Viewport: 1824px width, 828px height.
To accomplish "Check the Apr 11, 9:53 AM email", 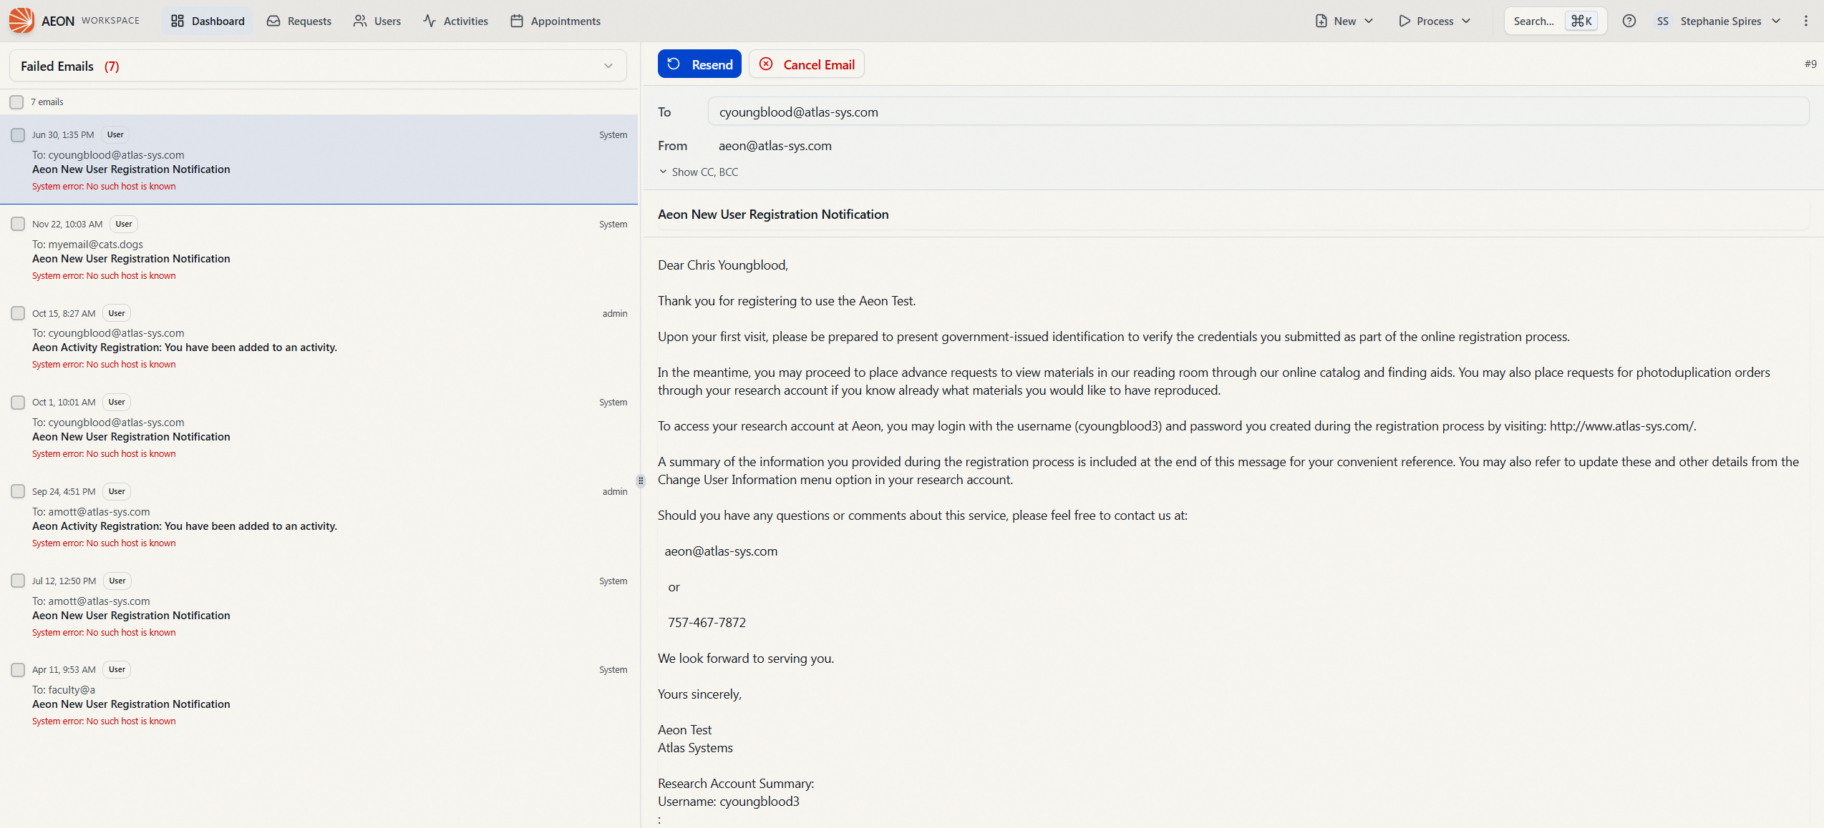I will [x=18, y=669].
